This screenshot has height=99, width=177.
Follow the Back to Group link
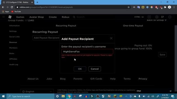point(157,20)
